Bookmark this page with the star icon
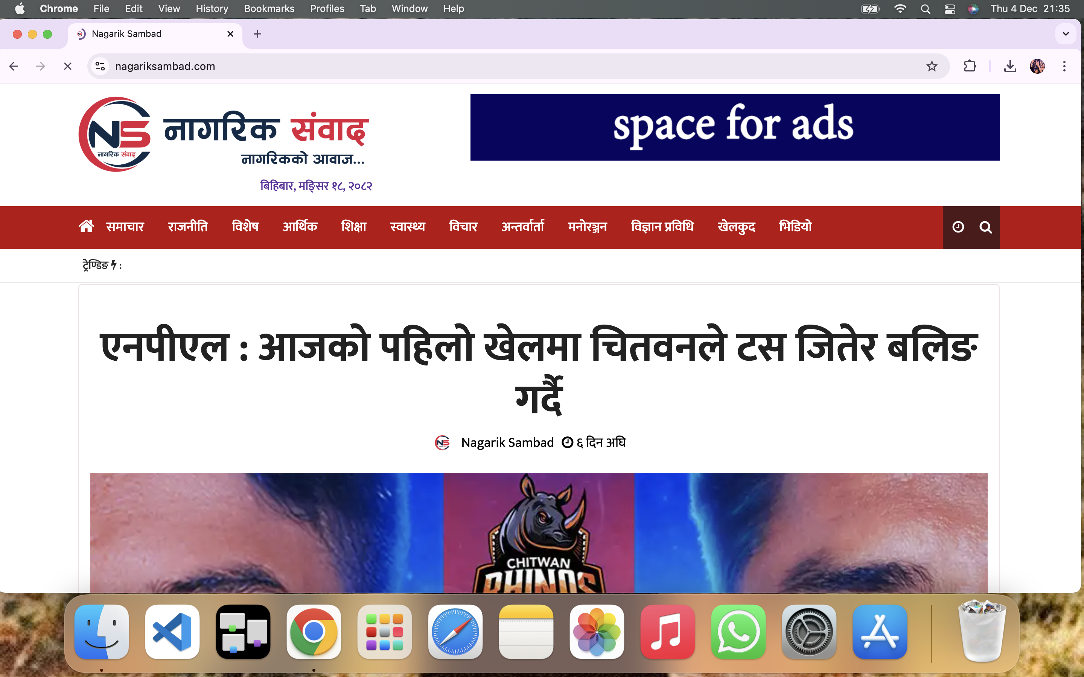This screenshot has width=1084, height=677. coord(932,66)
